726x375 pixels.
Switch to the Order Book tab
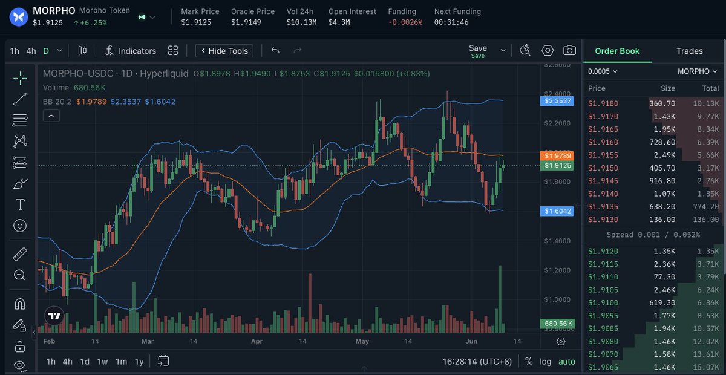click(617, 51)
